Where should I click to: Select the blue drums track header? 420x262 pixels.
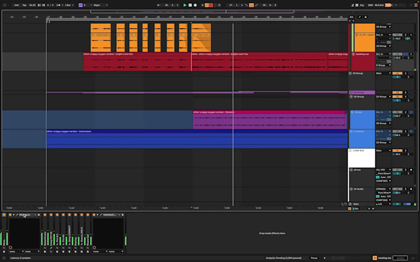click(363, 120)
